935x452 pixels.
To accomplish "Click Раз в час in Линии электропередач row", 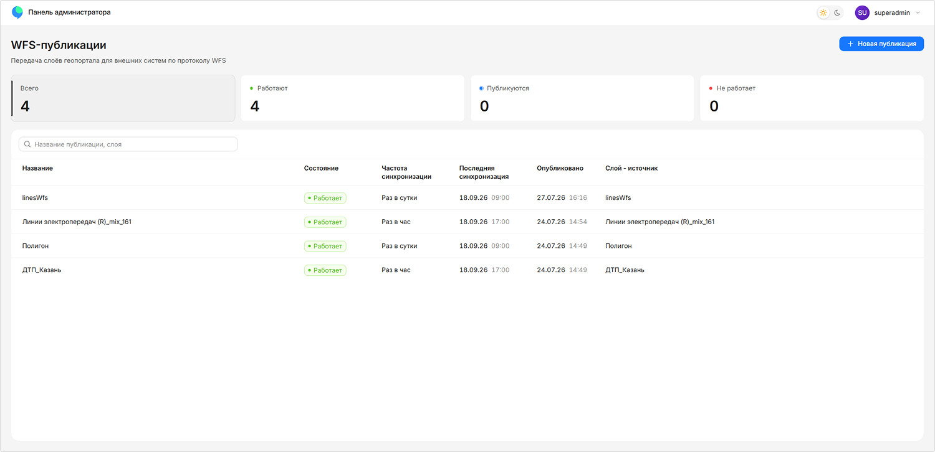I will point(396,222).
